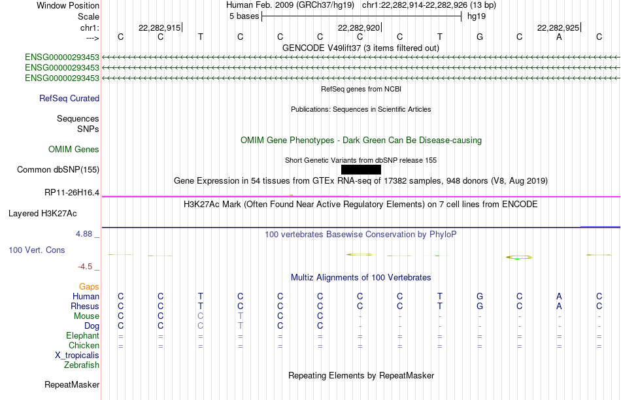Click the 'RefSeq genes from NCBI' title
This screenshot has width=621, height=400.
click(361, 89)
